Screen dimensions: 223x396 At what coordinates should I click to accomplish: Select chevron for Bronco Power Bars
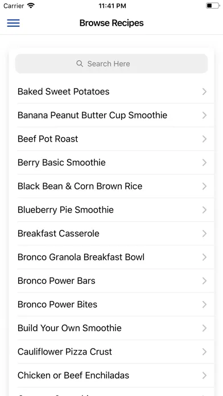(x=204, y=281)
